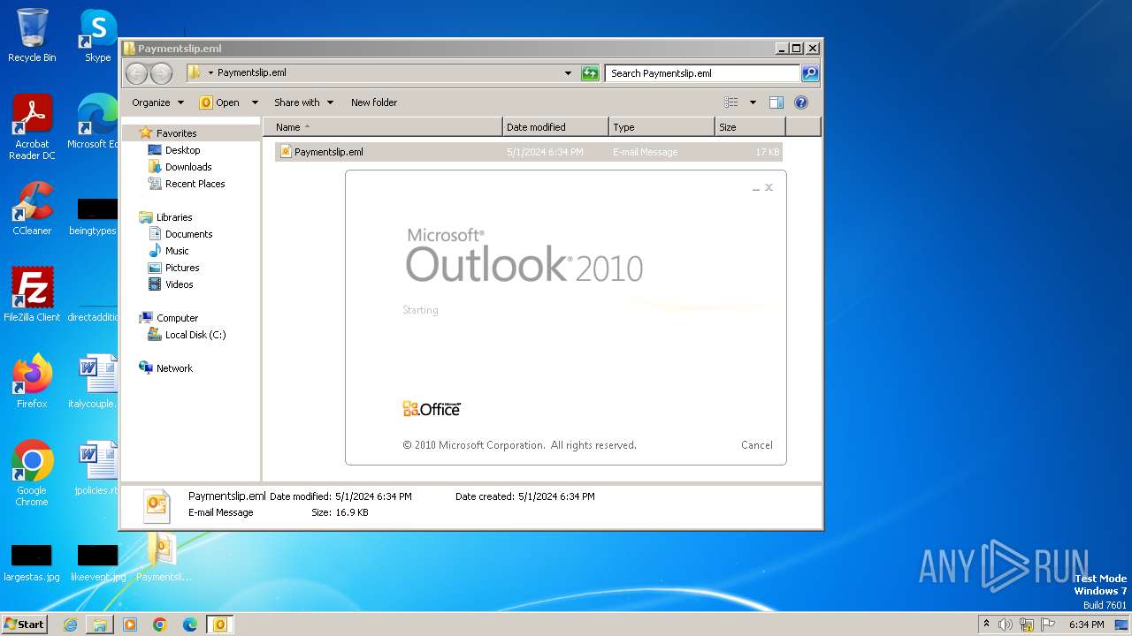
Task: Sort by Size column header
Action: tap(750, 127)
